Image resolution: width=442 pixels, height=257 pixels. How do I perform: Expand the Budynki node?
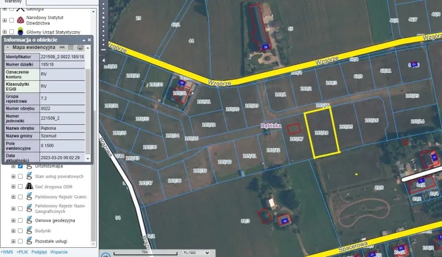pos(14,231)
